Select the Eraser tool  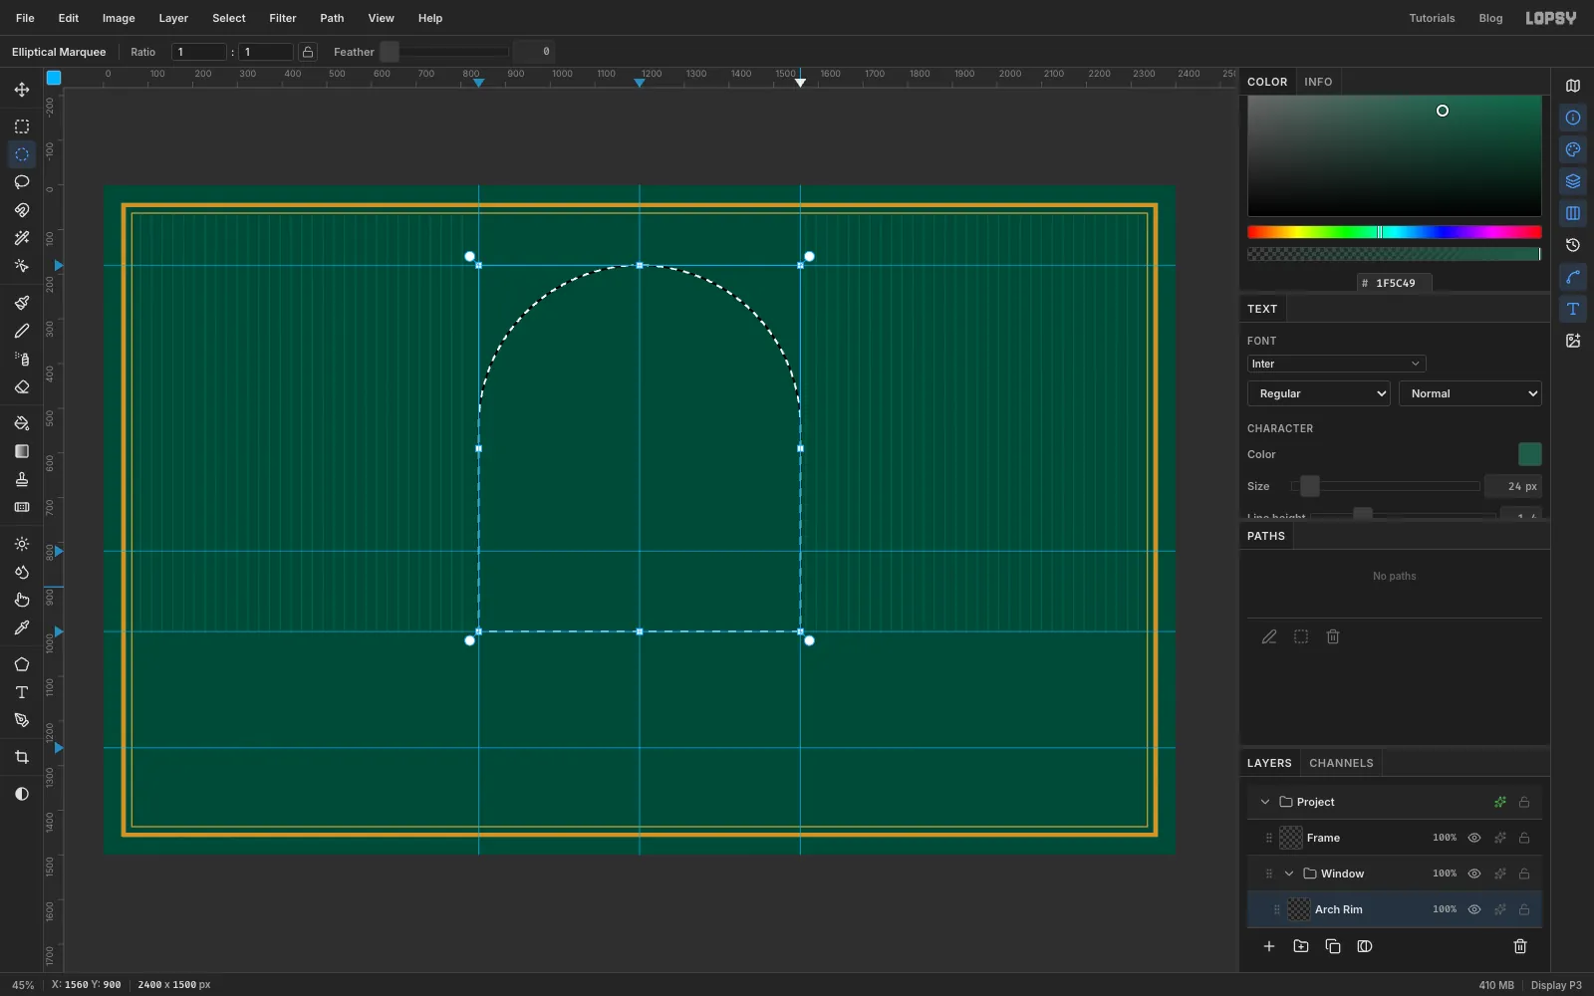click(x=22, y=386)
